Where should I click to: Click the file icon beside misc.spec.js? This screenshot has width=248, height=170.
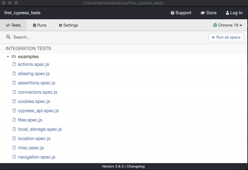point(14,148)
